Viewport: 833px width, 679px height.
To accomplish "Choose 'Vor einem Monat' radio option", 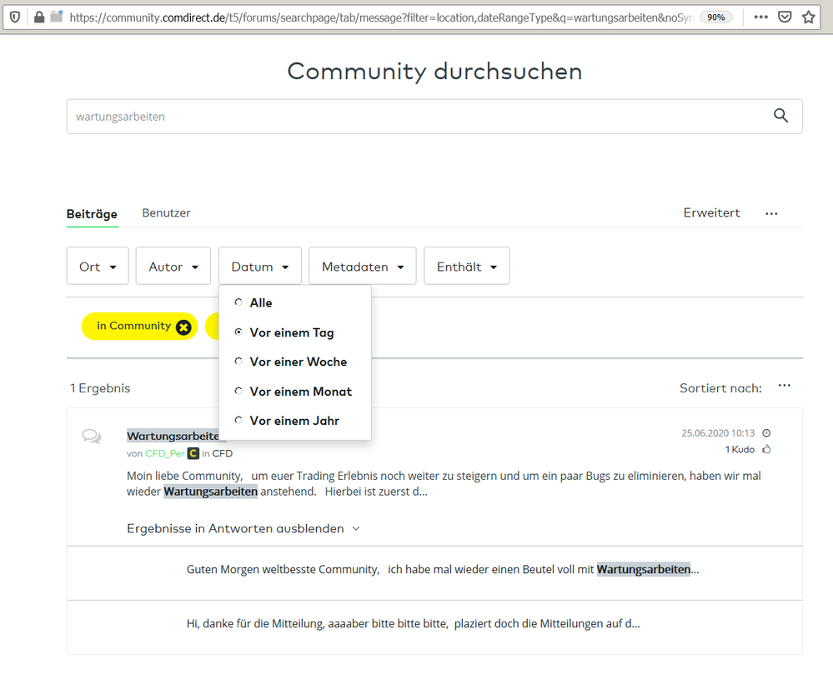I will 238,392.
